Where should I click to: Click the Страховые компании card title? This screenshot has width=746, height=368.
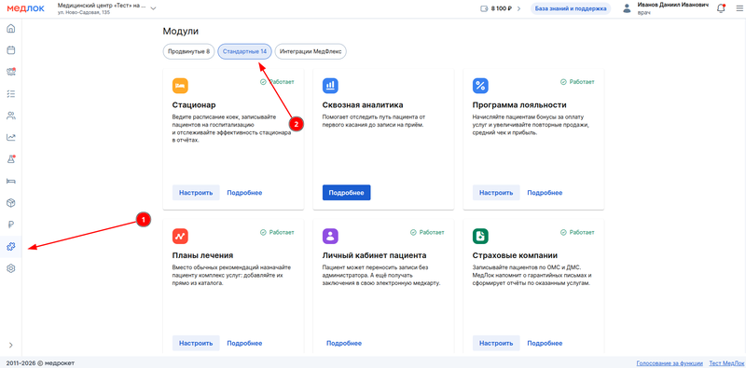[x=516, y=255]
